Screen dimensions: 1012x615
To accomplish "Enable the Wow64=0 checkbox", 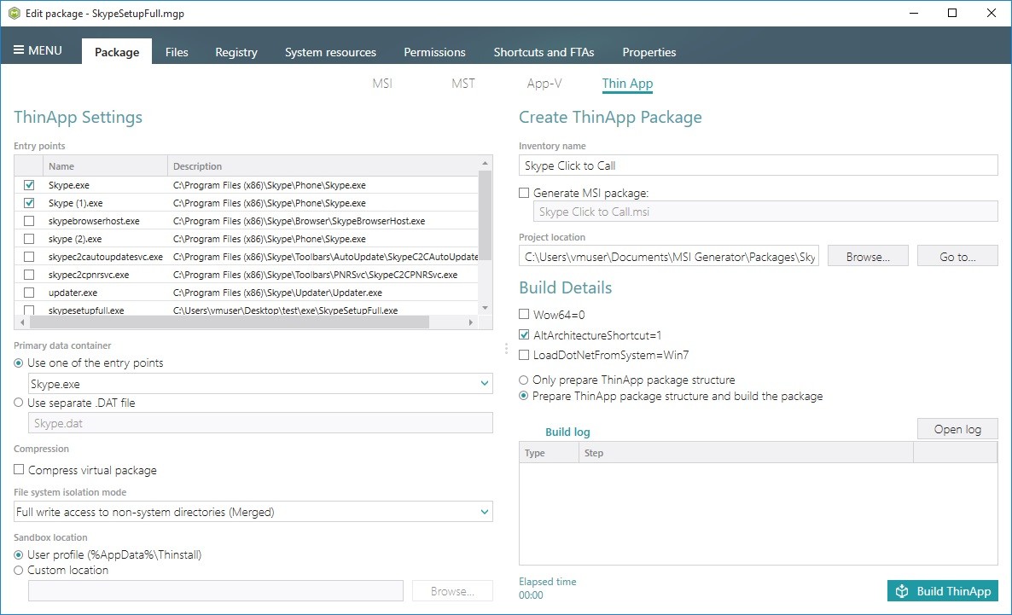I will click(524, 314).
